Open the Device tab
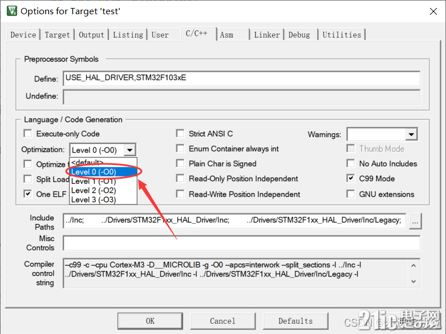446x334 pixels. pyautogui.click(x=23, y=35)
